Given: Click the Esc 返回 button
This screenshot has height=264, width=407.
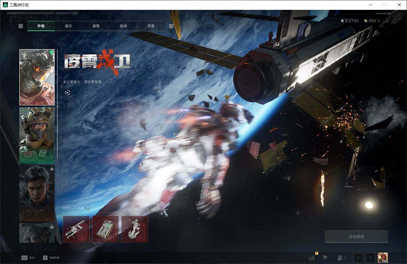Looking at the screenshot, I should [28, 258].
